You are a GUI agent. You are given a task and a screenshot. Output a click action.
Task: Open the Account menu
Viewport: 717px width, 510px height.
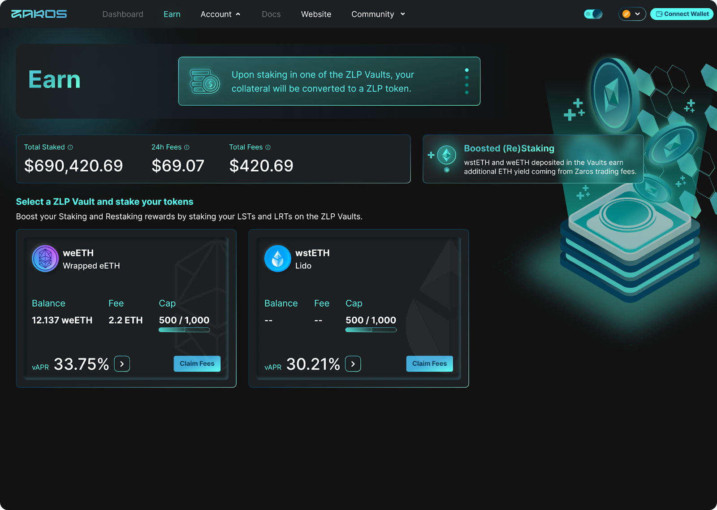220,14
